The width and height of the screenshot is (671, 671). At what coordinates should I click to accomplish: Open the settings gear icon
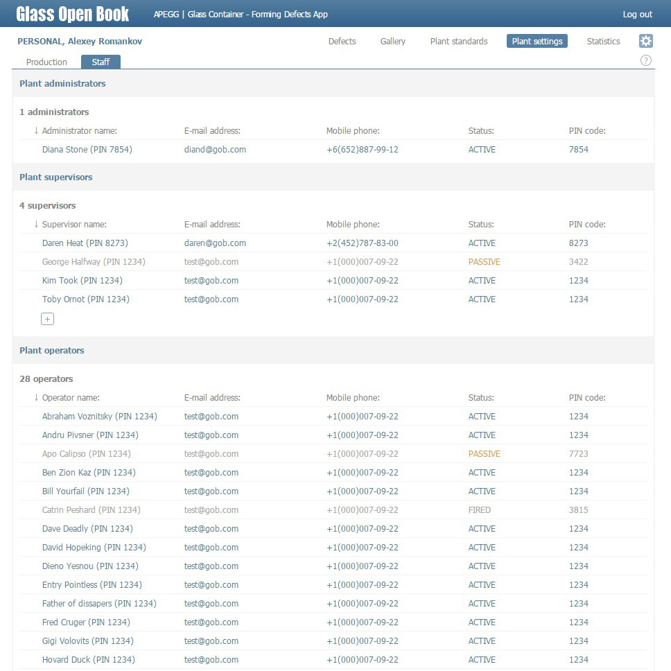[x=645, y=42]
